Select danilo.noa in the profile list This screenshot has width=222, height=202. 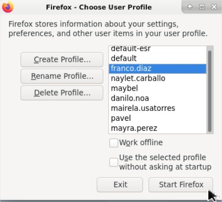tap(158, 98)
